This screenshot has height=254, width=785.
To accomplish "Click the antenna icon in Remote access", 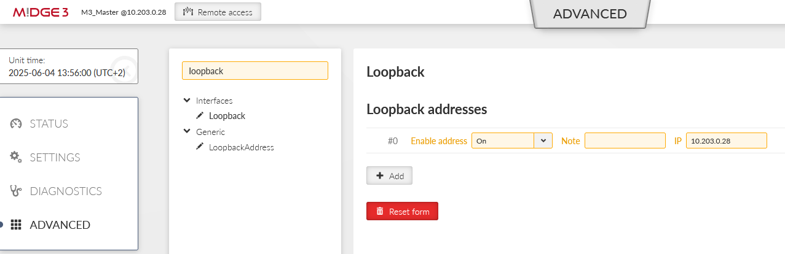I will 189,12.
